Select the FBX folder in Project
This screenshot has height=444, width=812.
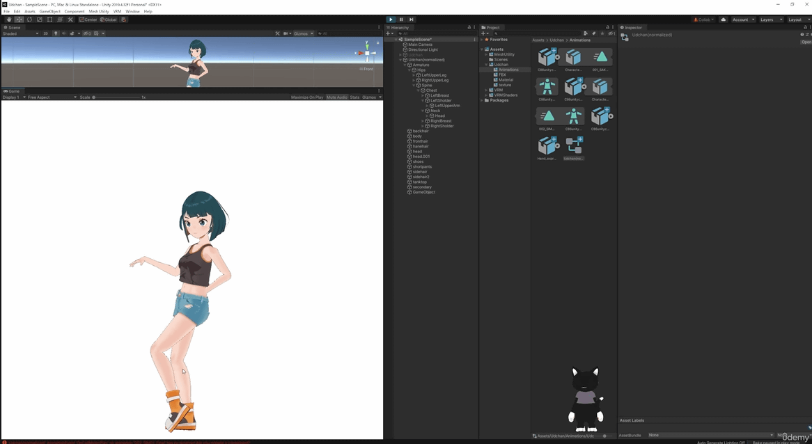(502, 74)
